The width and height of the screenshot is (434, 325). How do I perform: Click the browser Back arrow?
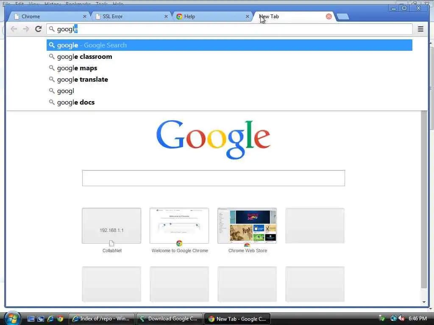click(14, 29)
